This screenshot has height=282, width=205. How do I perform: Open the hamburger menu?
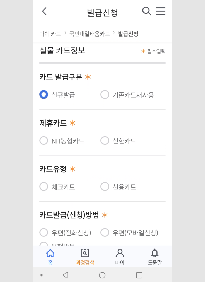(x=161, y=11)
